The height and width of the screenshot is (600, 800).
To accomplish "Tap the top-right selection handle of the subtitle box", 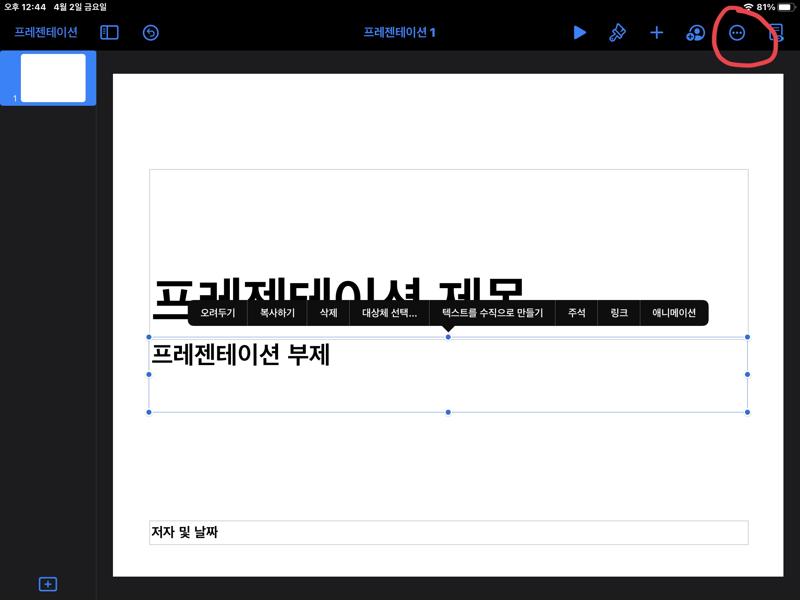I will coord(747,337).
